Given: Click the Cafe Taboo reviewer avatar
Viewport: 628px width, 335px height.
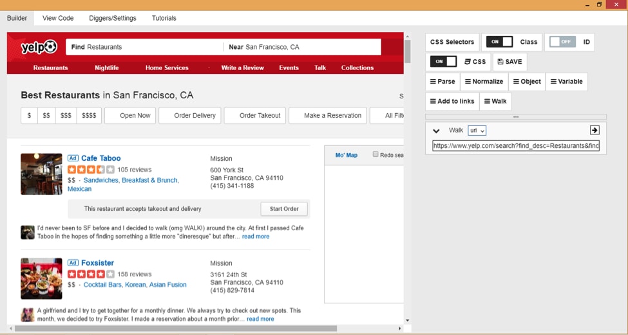Looking at the screenshot, I should [x=28, y=232].
